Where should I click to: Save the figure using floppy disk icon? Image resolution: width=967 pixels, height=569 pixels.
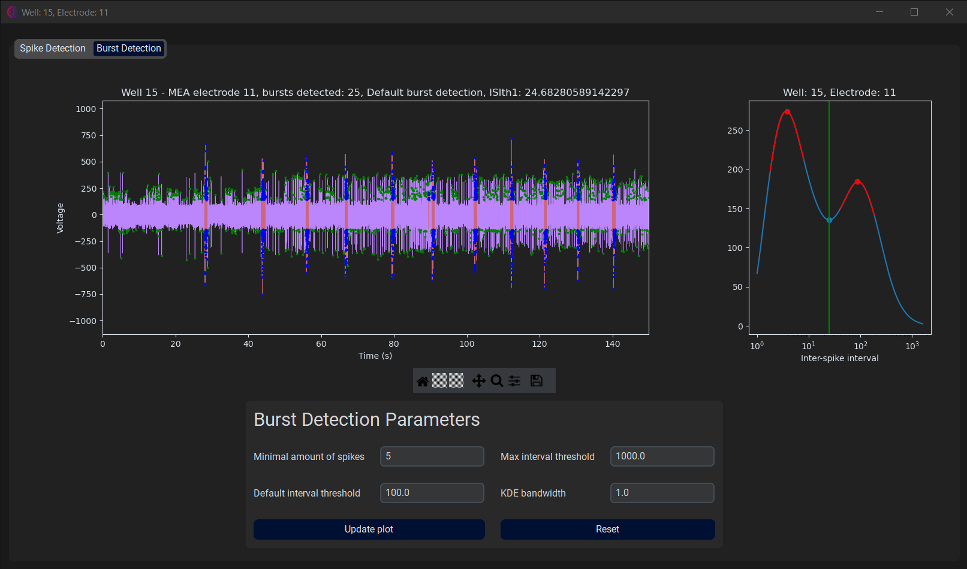point(537,381)
